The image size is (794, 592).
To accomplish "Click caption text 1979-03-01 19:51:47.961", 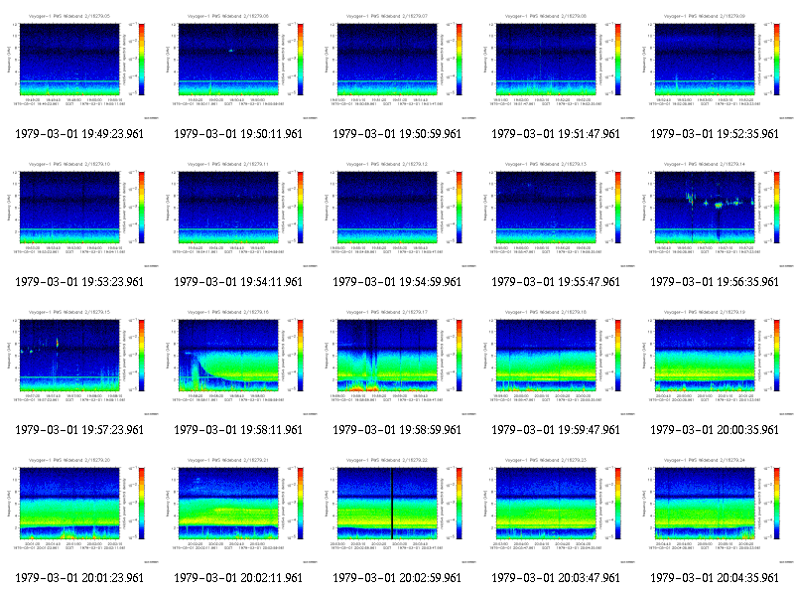I will point(556,134).
